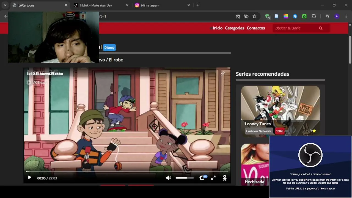Click the 1940 year tag

tap(280, 131)
